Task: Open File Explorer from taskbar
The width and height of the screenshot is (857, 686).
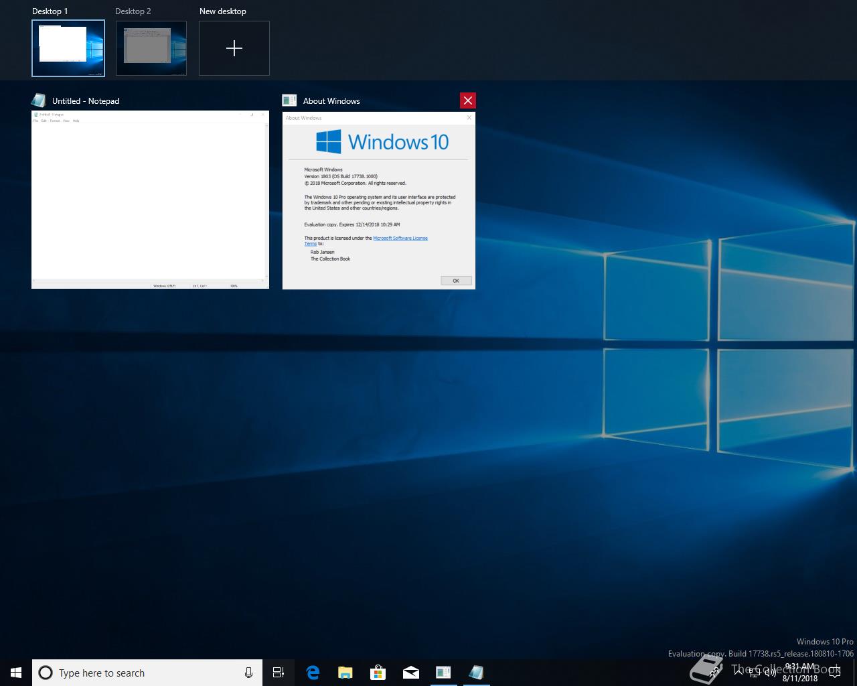Action: pyautogui.click(x=345, y=673)
